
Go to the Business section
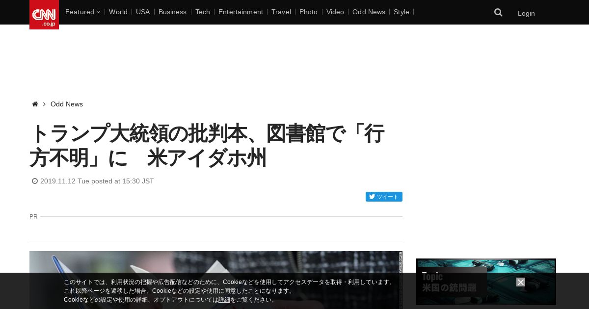point(172,12)
